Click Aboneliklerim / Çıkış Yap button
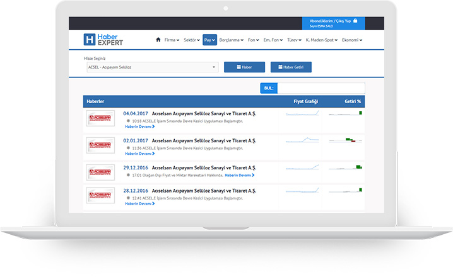The width and height of the screenshot is (453, 277). (333, 23)
